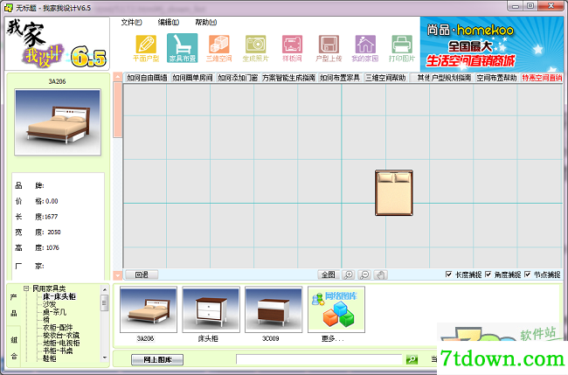
Task: Click the 生成照片 camera icon
Action: (x=255, y=48)
